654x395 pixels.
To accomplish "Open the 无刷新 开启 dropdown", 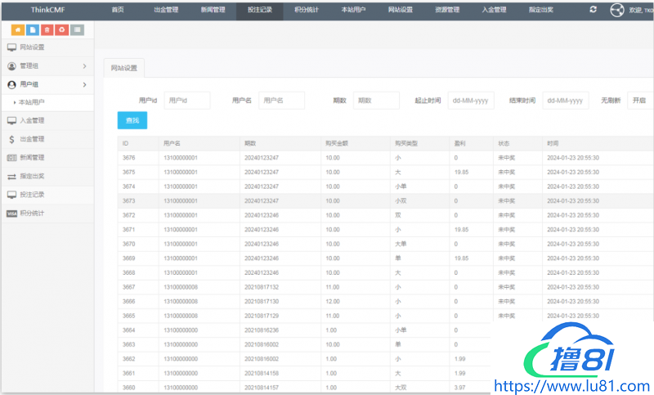I will pos(637,101).
